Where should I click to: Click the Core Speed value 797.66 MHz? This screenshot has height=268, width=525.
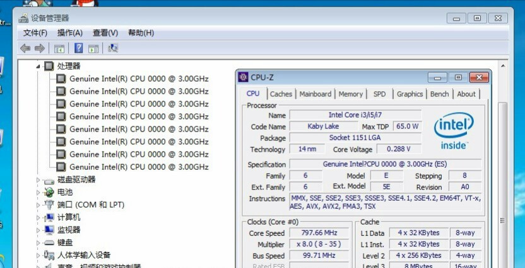click(x=319, y=233)
